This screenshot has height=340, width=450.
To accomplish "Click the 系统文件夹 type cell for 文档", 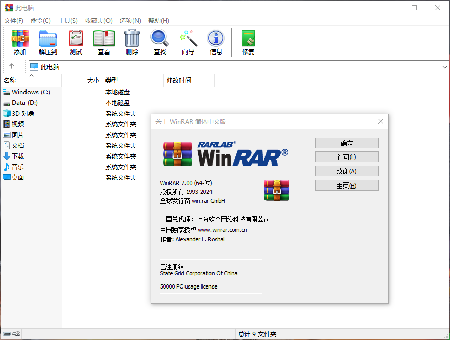I will [x=121, y=146].
